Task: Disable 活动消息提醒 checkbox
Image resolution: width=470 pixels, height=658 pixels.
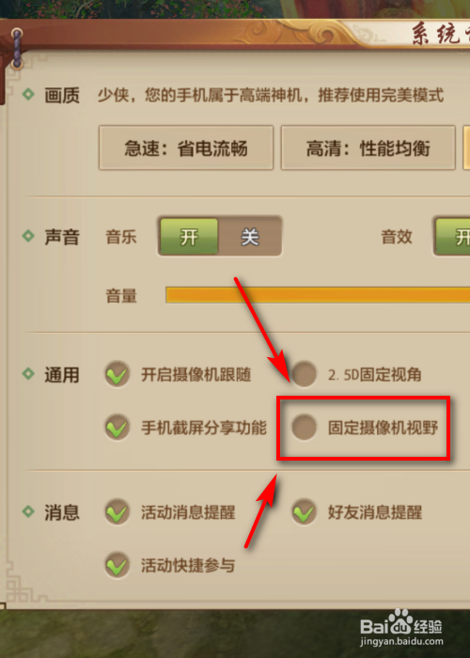Action: pos(117,511)
